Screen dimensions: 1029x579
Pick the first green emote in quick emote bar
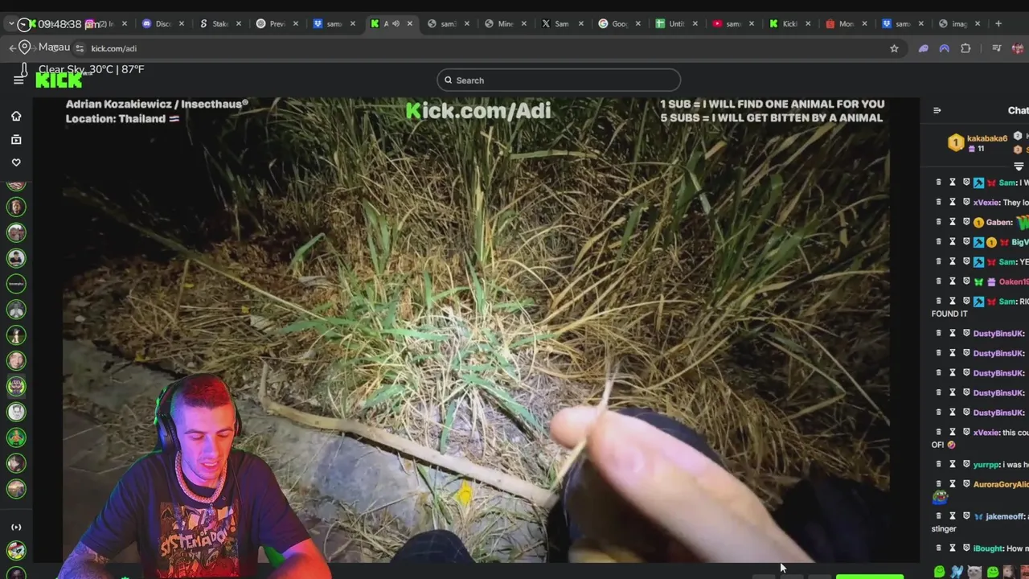[x=940, y=572]
